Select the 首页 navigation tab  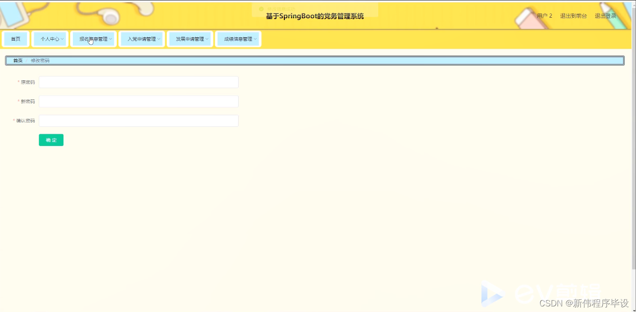click(16, 39)
